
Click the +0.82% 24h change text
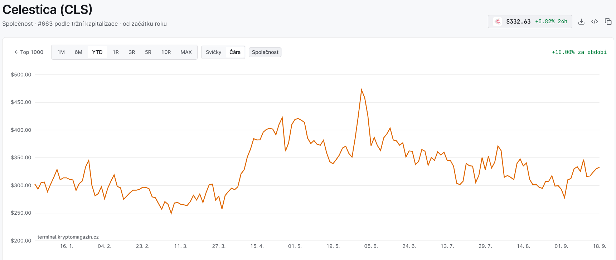(x=551, y=22)
